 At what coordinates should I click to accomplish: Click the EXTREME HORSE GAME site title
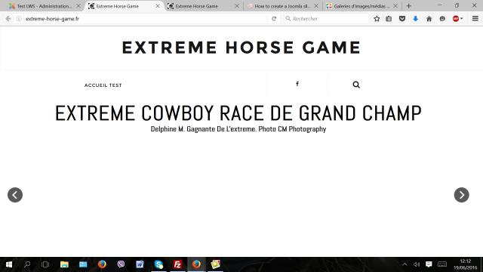[241, 48]
